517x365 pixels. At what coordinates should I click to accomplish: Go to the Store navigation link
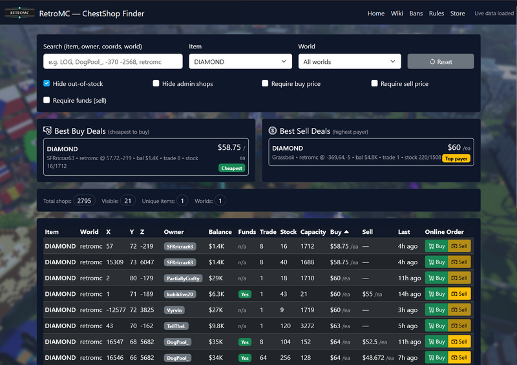pyautogui.click(x=457, y=14)
